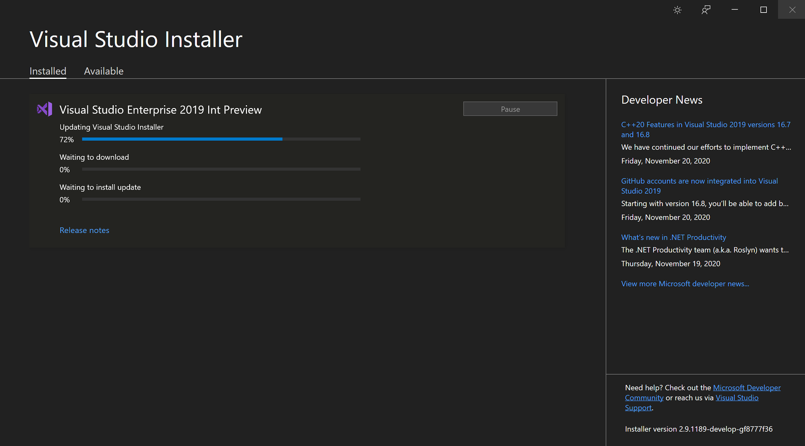
Task: Select the Waiting to install update label
Action: coord(100,187)
